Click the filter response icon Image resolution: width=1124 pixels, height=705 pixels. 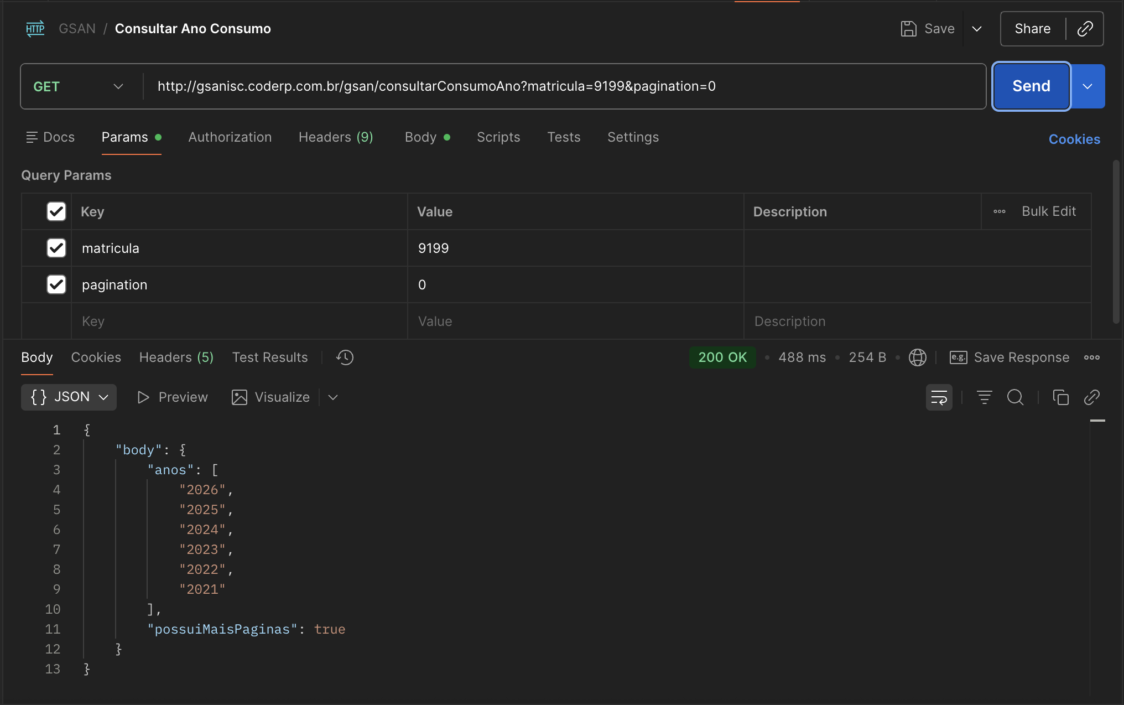(x=984, y=397)
